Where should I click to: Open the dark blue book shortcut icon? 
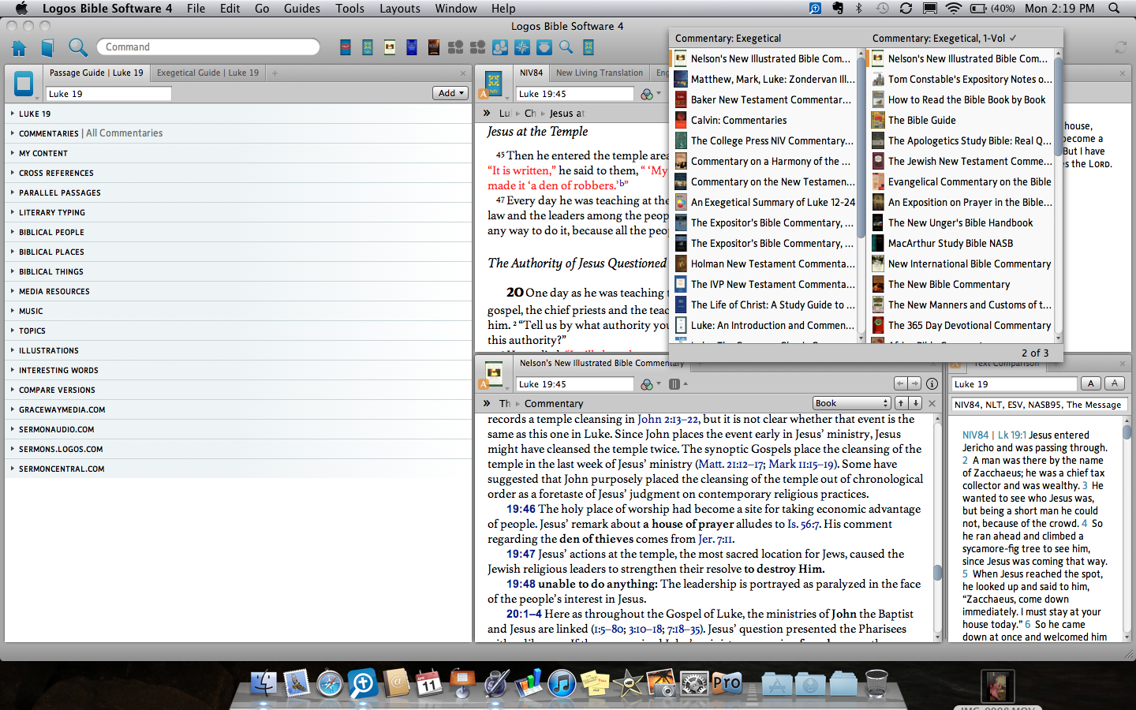[411, 47]
